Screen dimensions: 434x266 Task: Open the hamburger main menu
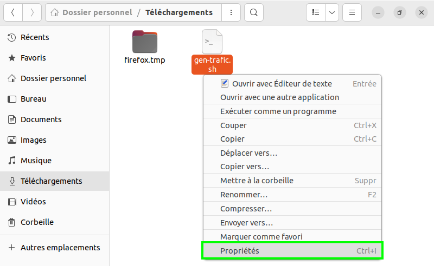click(352, 12)
